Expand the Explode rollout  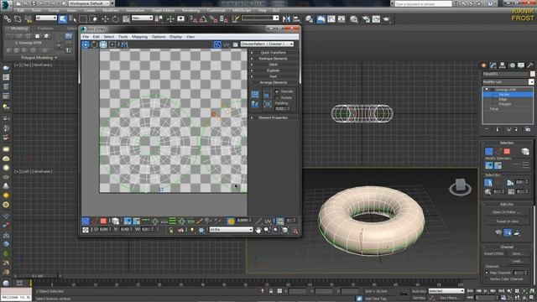273,70
